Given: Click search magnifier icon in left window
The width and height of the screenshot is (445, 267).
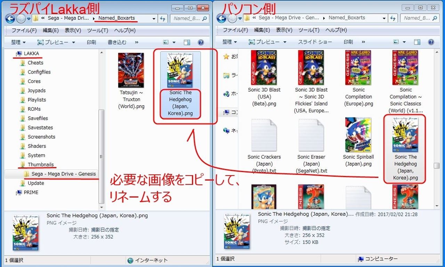Looking at the screenshot, I should click(x=205, y=19).
